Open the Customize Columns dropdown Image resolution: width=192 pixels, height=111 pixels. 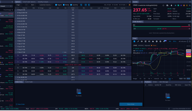[x=46, y=5]
